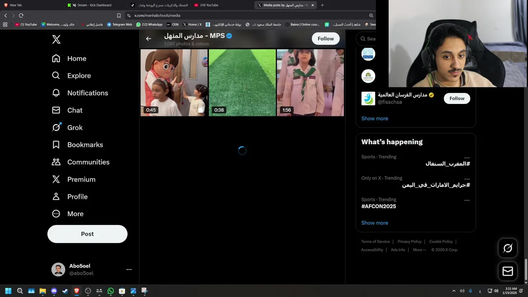Open Discord from the taskbar
The width and height of the screenshot is (528, 297).
pyautogui.click(x=54, y=291)
